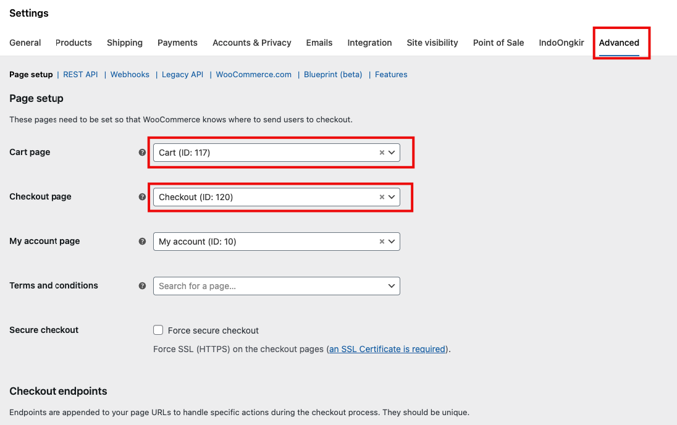The width and height of the screenshot is (677, 425).
Task: Open the Cart page dropdown
Action: (x=392, y=153)
